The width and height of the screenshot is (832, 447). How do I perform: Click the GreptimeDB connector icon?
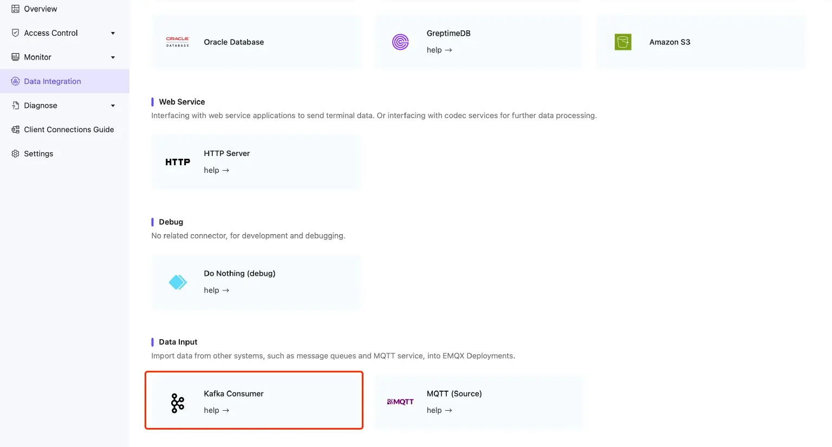tap(400, 42)
